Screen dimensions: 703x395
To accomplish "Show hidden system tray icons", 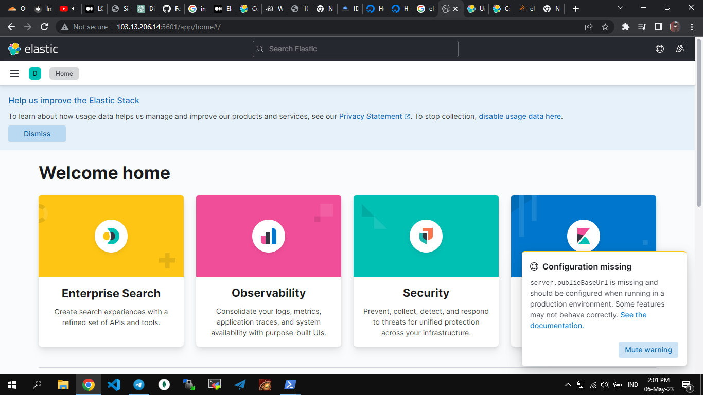I will (568, 385).
